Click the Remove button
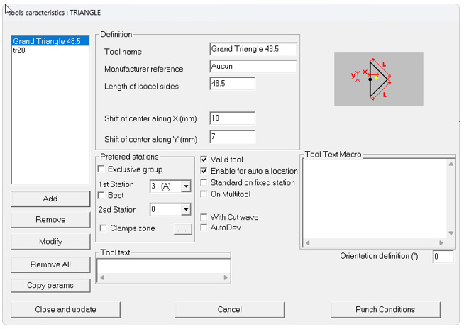 [x=50, y=220]
